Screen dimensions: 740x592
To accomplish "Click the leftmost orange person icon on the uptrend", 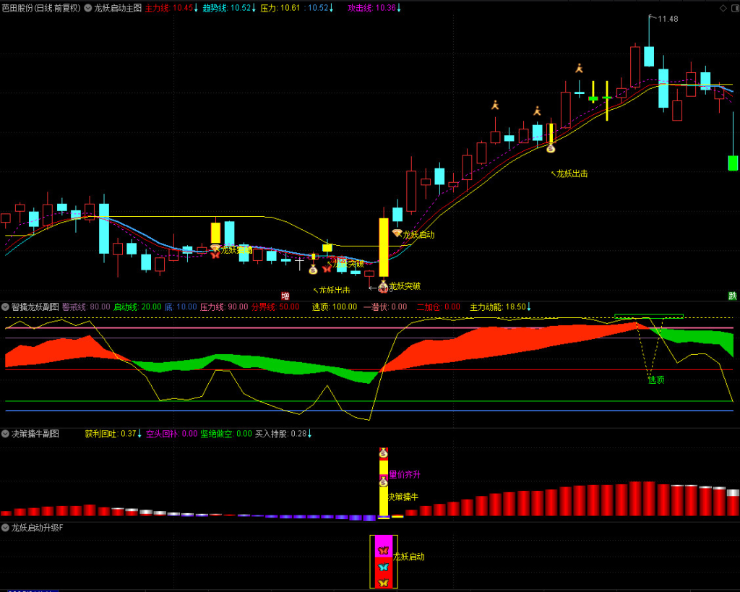I will (x=494, y=105).
